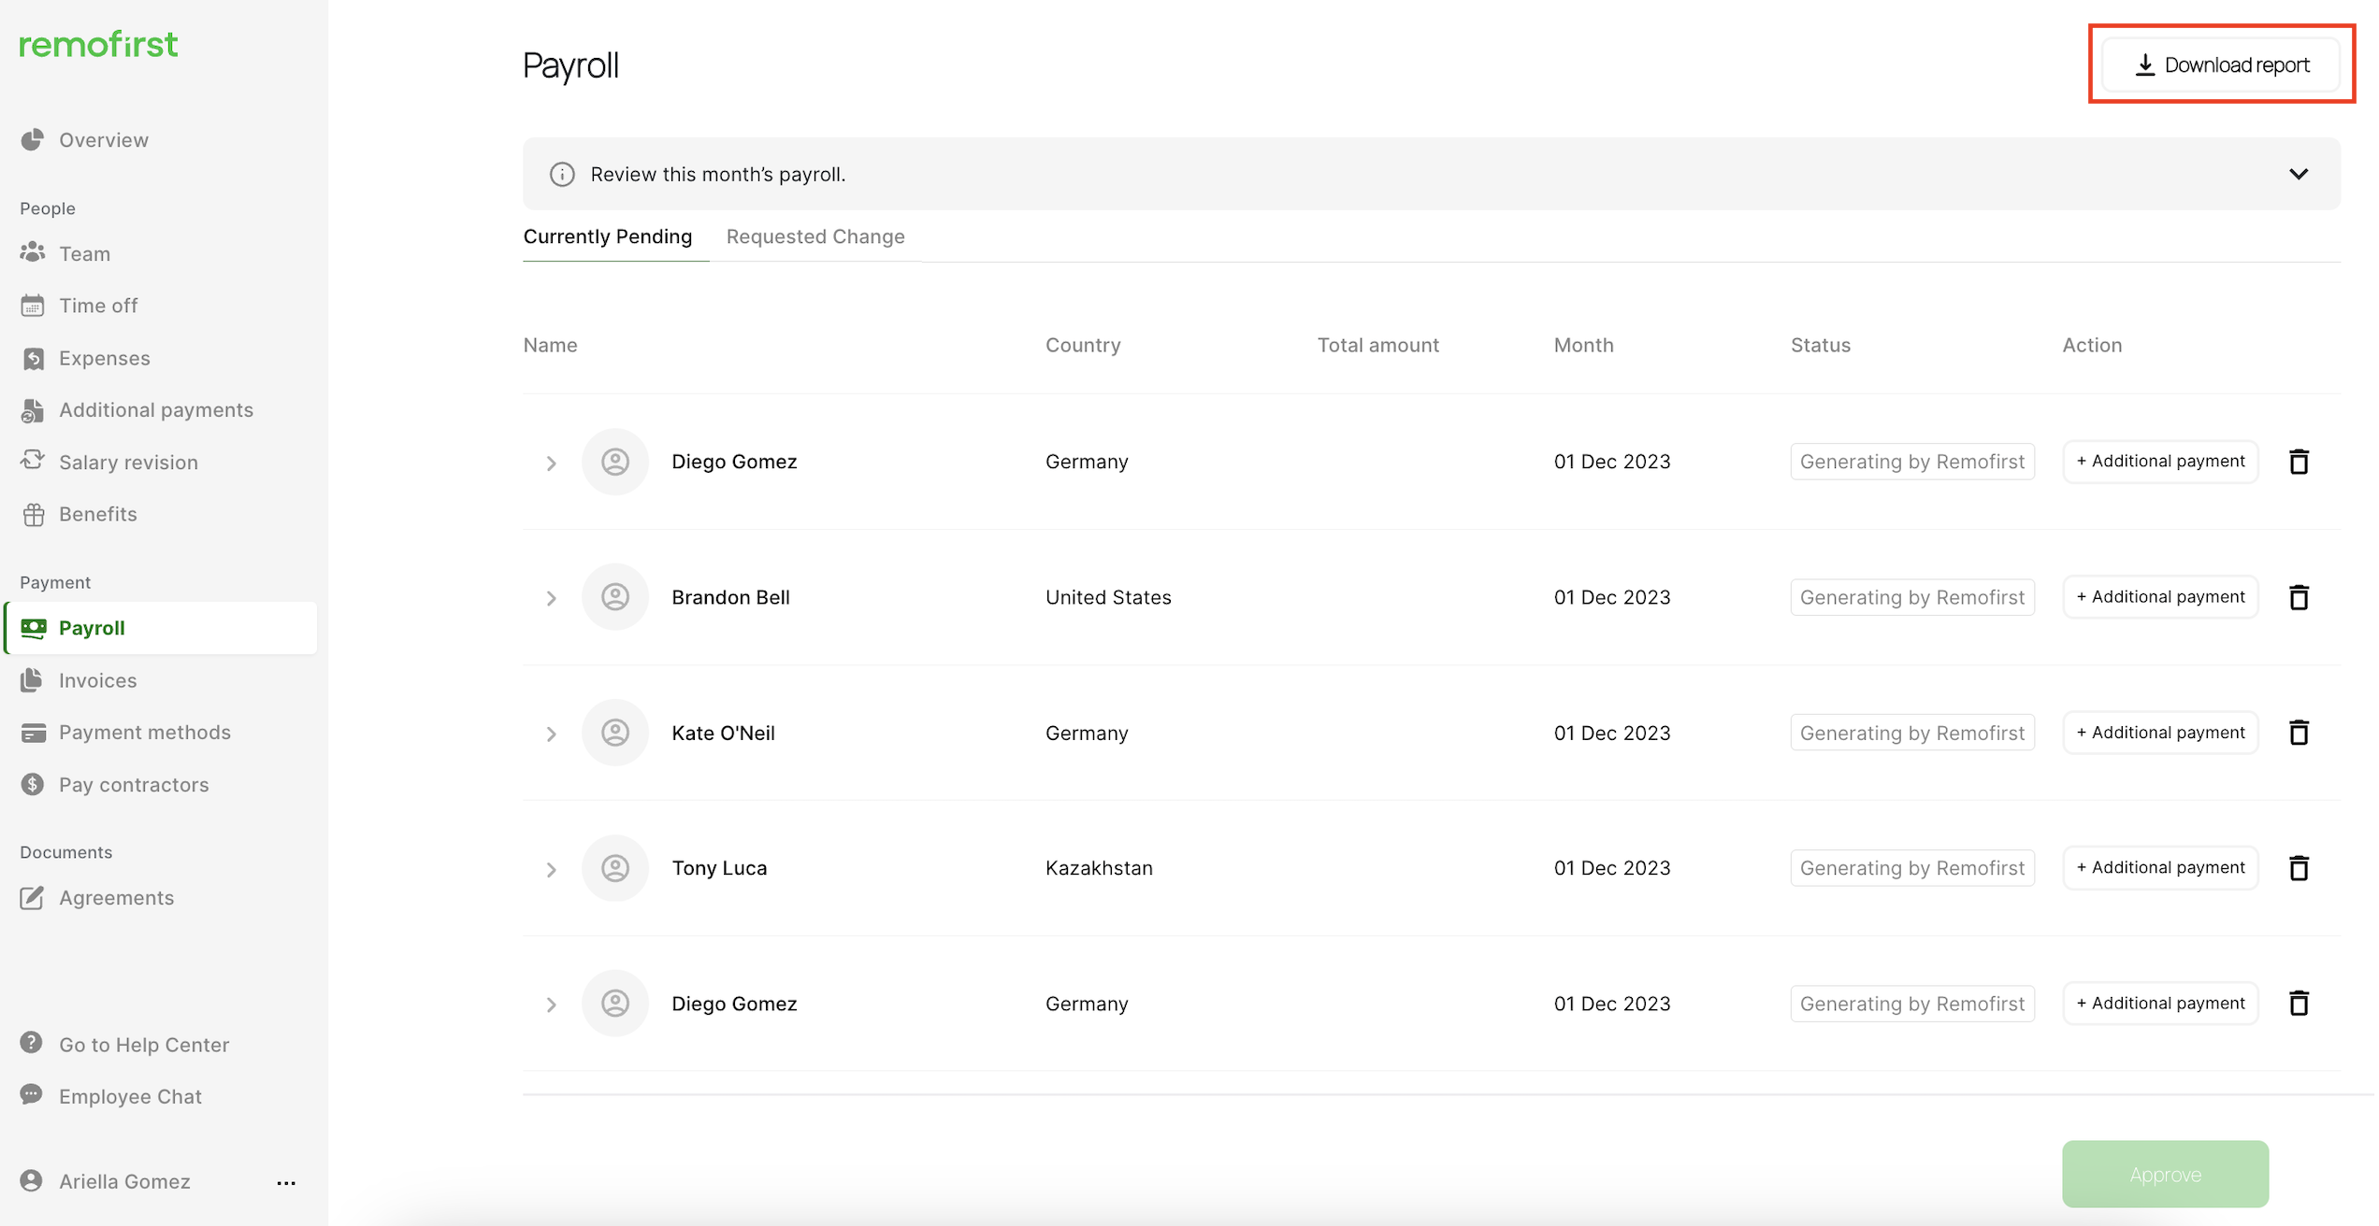The width and height of the screenshot is (2379, 1226).
Task: Click Download report button
Action: [x=2221, y=64]
